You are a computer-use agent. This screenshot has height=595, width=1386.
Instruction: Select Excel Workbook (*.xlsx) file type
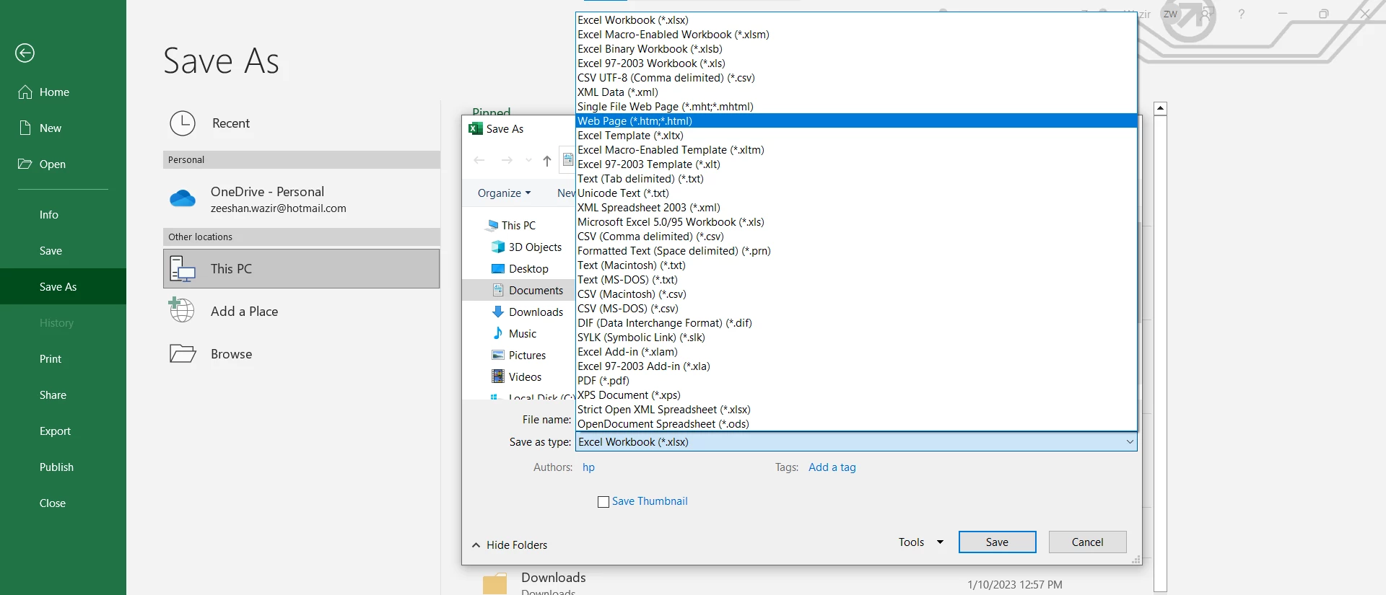pyautogui.click(x=856, y=20)
